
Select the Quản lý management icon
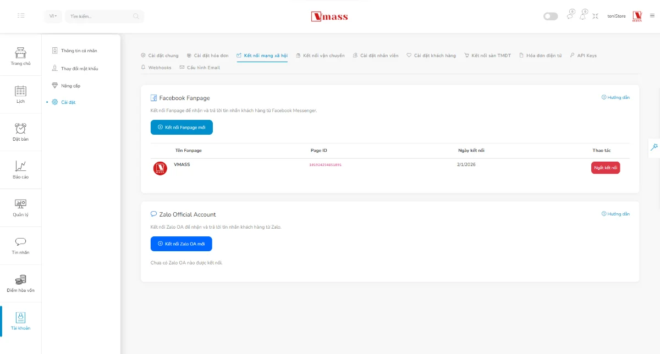(20, 208)
